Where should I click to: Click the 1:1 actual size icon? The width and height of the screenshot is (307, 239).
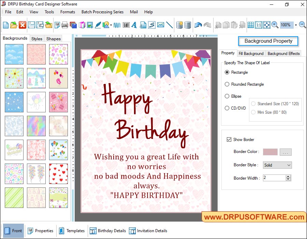tap(259, 25)
